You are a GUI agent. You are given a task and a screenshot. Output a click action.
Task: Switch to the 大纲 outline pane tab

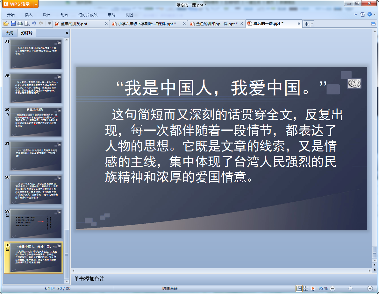pyautogui.click(x=10, y=33)
